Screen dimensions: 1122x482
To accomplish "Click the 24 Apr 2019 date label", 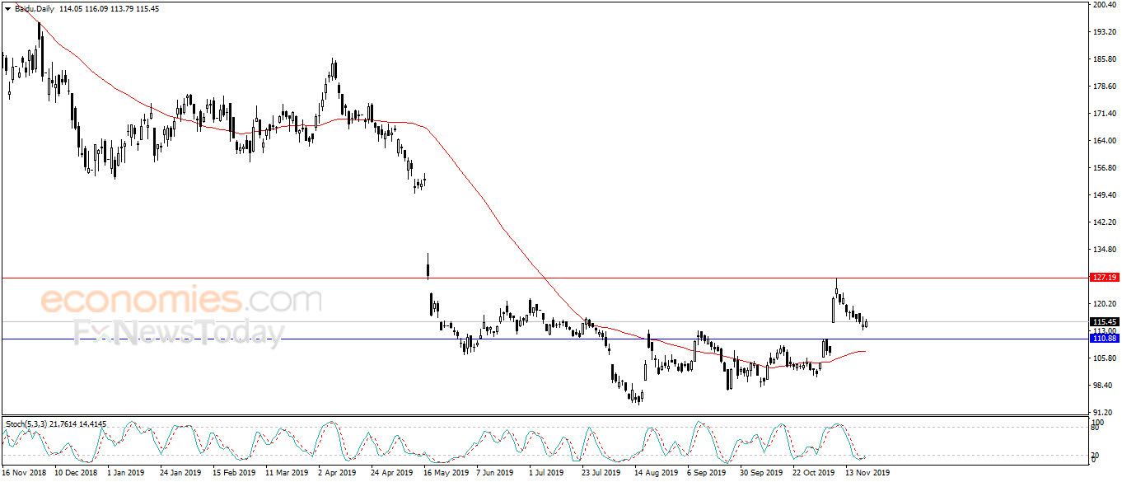I will coord(391,473).
